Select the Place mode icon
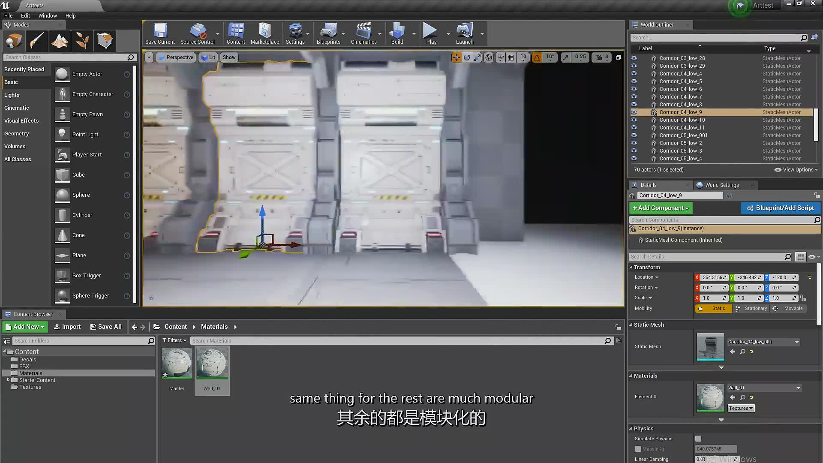 pos(14,41)
